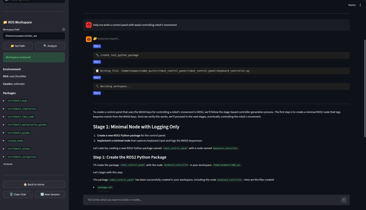Select the turtlebot3_fake_node package
Image resolution: width=366 pixels, height=210 pixels.
pyautogui.click(x=21, y=116)
